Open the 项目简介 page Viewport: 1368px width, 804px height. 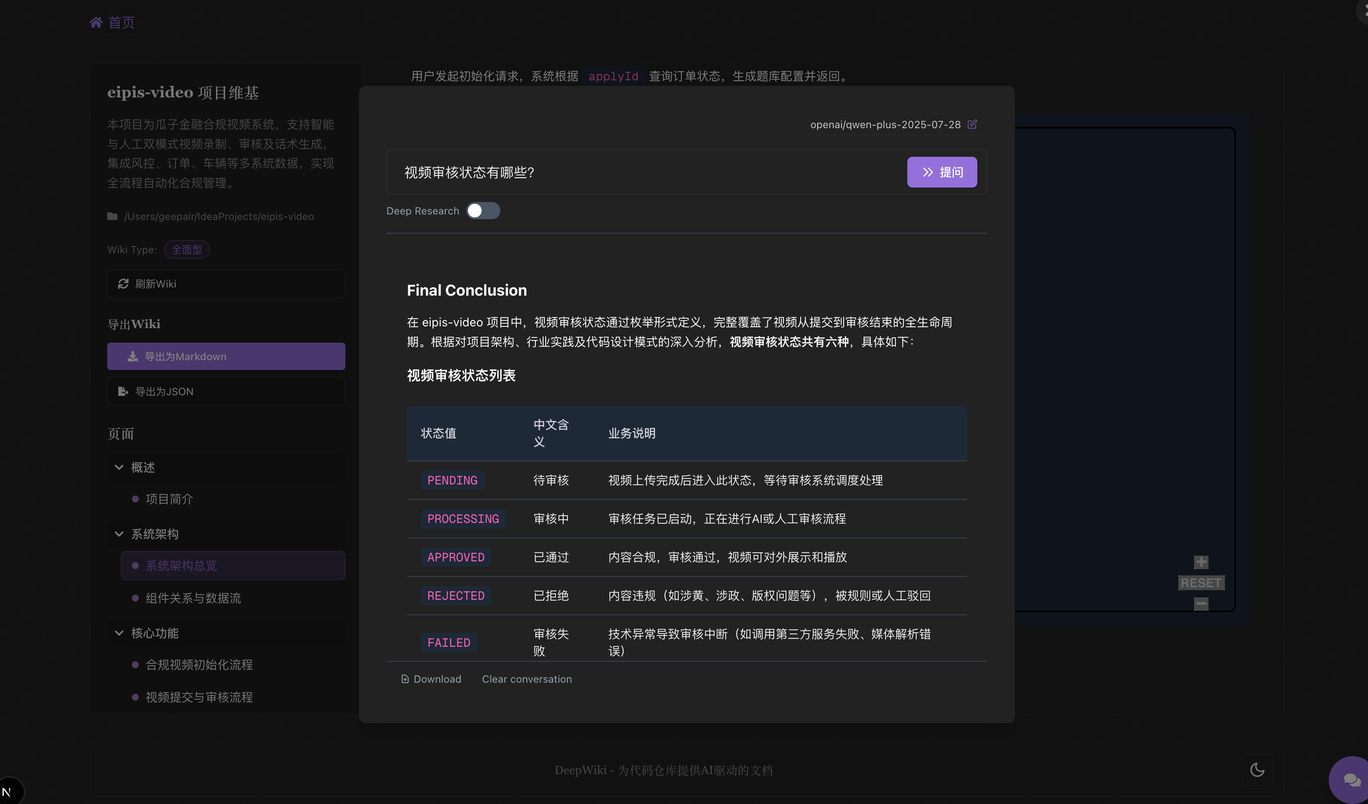[x=169, y=499]
